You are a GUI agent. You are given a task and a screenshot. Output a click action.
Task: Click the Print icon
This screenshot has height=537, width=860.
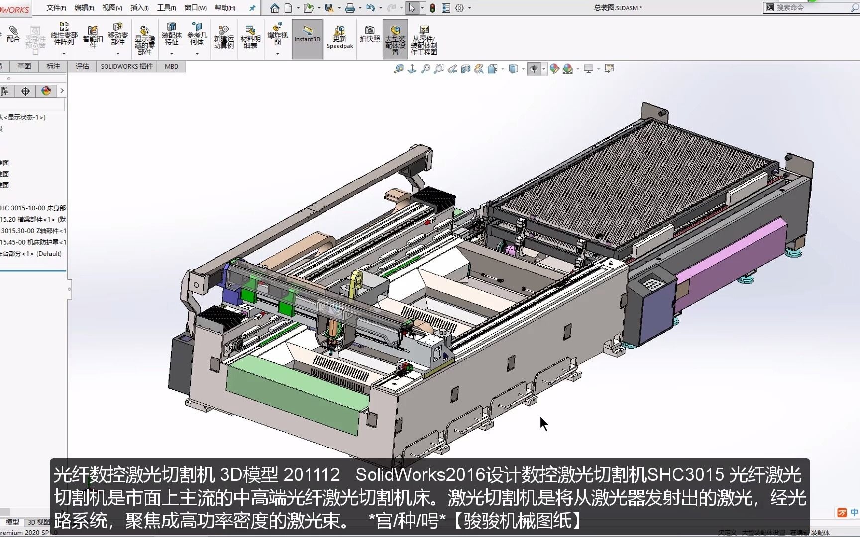point(350,8)
